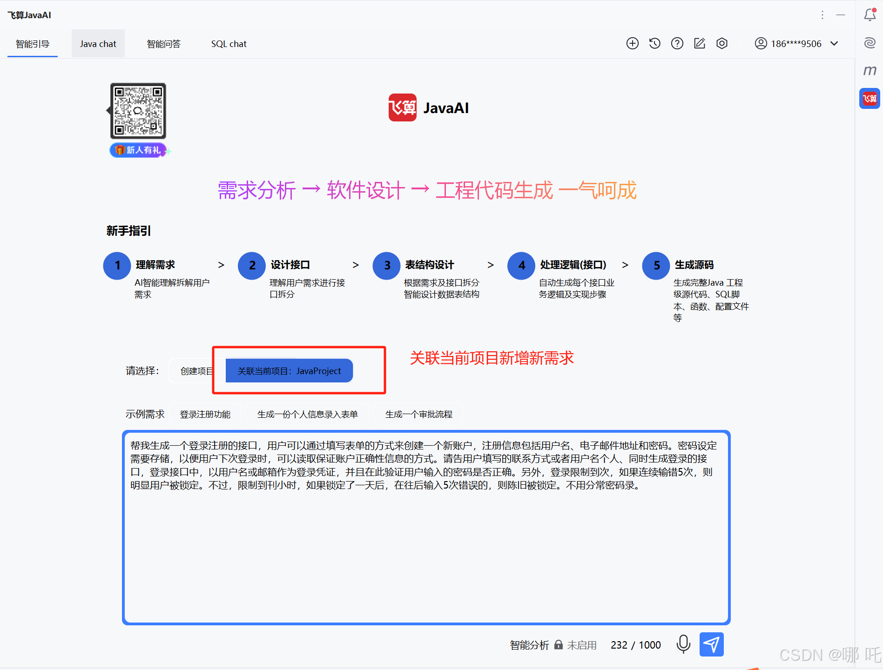The height and width of the screenshot is (670, 883).
Task: Open the history clock icon
Action: point(654,43)
